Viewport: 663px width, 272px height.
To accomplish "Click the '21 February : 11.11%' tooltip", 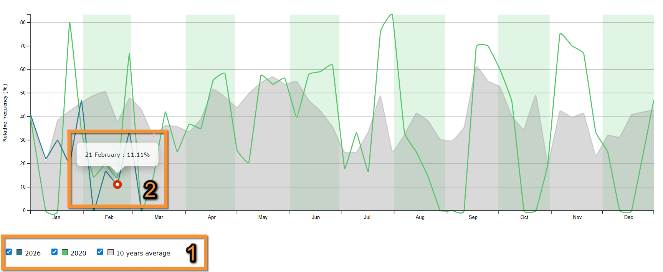I will click(x=117, y=154).
